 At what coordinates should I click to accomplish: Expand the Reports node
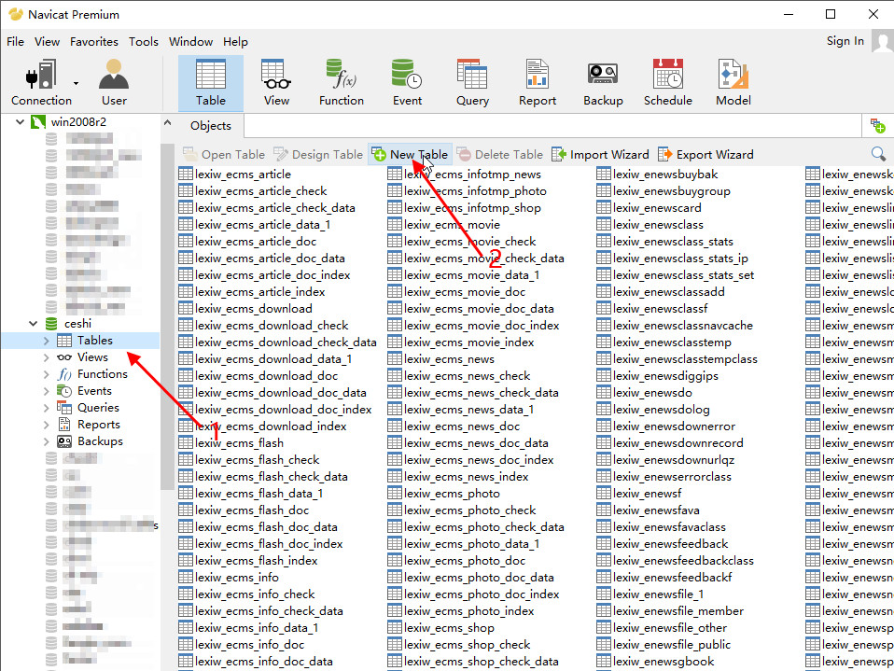46,425
